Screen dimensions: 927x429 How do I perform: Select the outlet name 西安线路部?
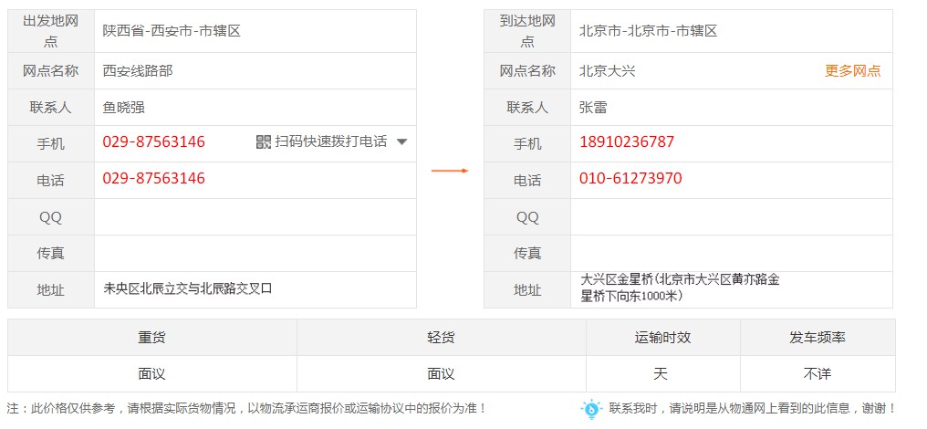138,71
